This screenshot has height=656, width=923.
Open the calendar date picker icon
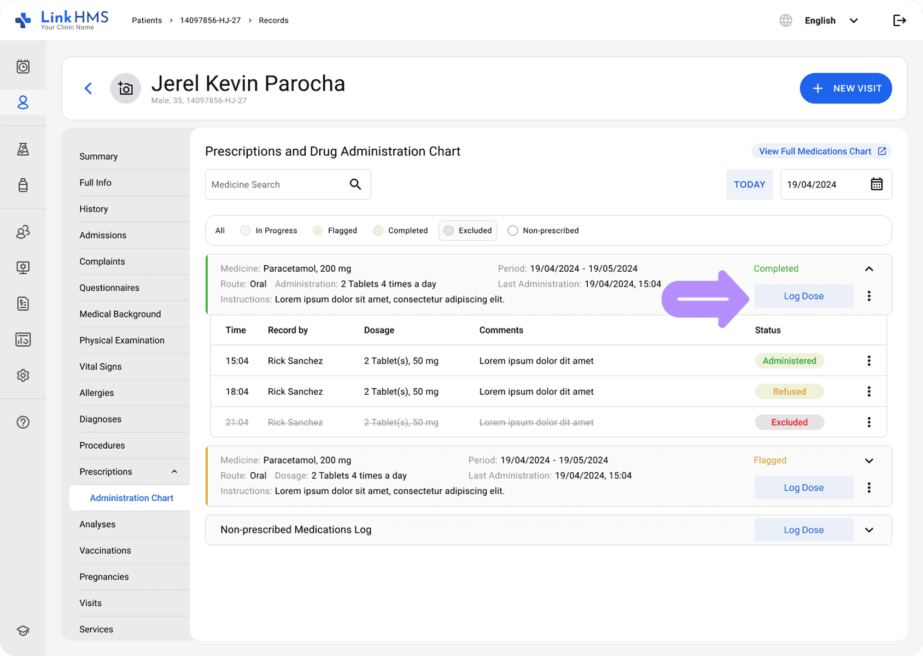click(876, 184)
